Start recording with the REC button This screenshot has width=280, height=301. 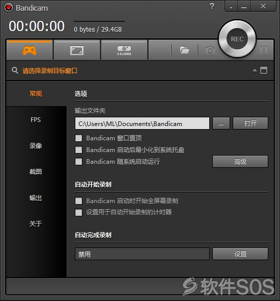[237, 39]
